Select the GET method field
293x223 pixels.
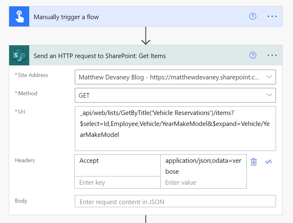point(175,95)
